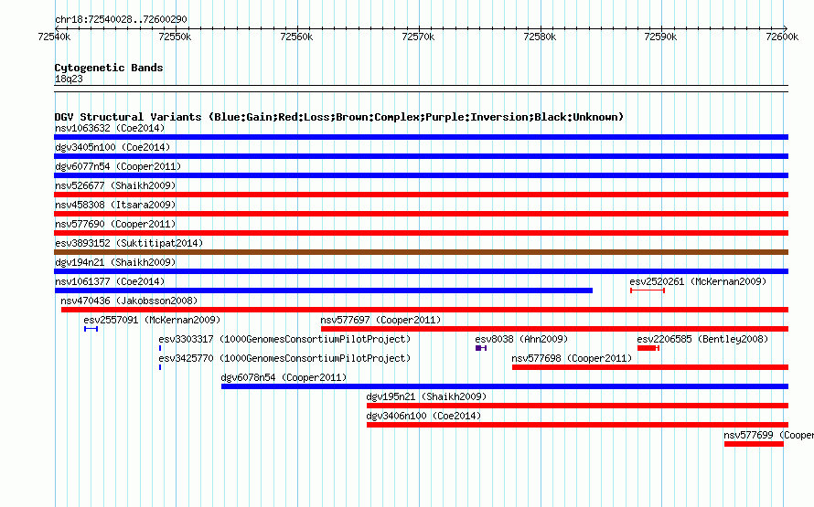This screenshot has width=814, height=507.
Task: Click the 72600k ruler end marker
Action: pyautogui.click(x=782, y=37)
